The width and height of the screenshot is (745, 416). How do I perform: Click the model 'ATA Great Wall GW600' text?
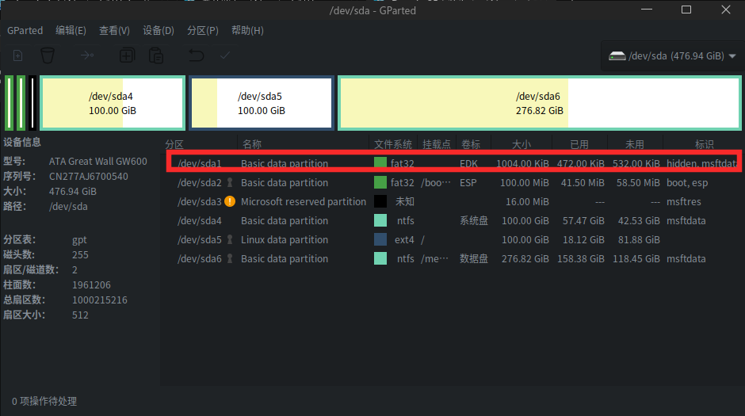(x=97, y=161)
